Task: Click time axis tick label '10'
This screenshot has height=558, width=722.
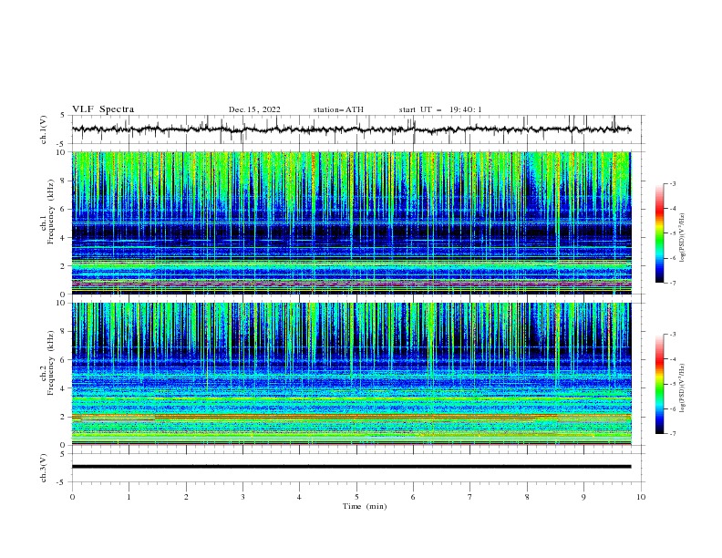Action: pyautogui.click(x=641, y=497)
